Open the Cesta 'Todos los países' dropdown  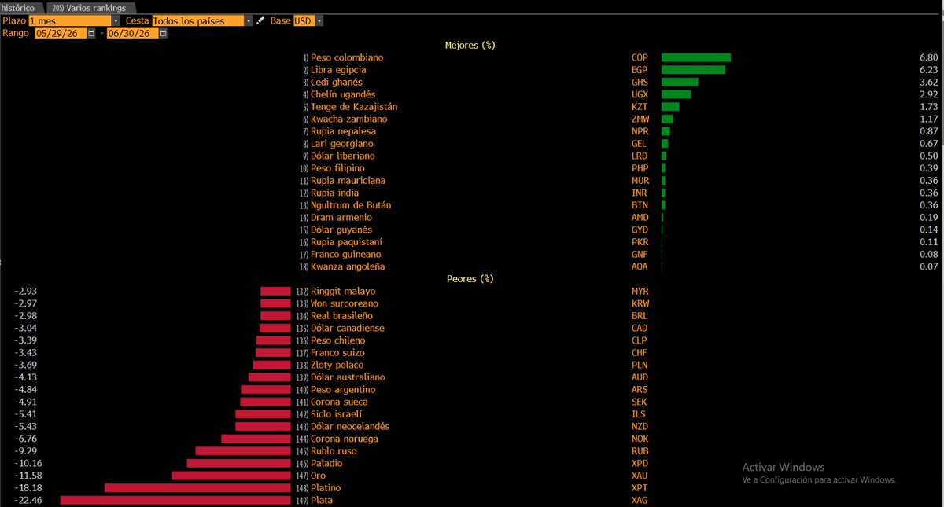coord(249,20)
